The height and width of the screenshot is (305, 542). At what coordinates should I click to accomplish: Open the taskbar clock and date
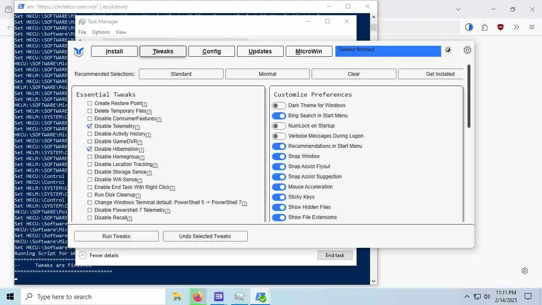[506, 297]
